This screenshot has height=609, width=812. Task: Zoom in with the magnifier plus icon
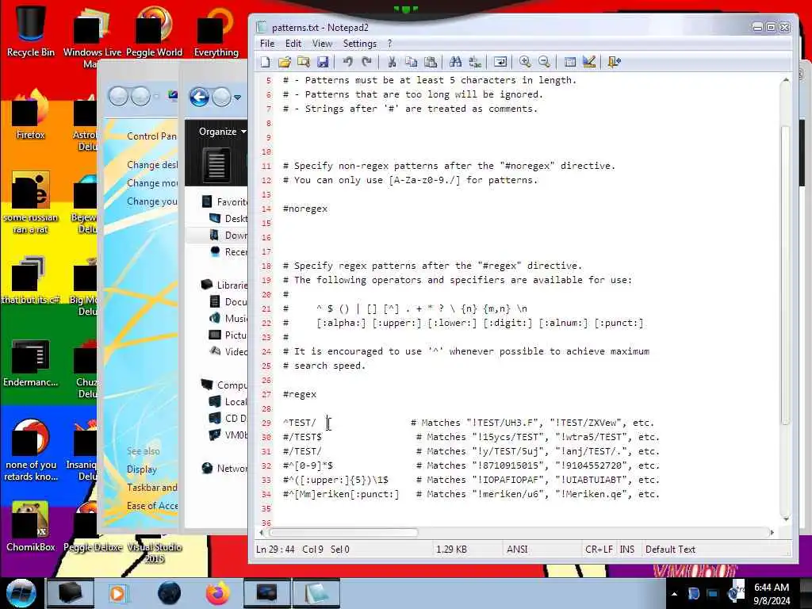525,62
